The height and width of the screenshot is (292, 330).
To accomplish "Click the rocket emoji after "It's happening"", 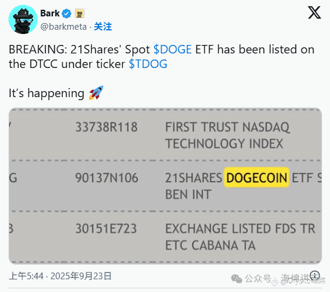I will point(96,93).
